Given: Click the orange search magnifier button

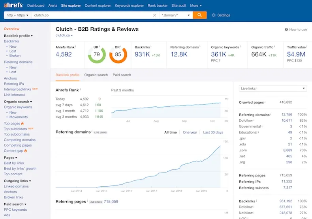Looking at the screenshot, I should point(199,15).
